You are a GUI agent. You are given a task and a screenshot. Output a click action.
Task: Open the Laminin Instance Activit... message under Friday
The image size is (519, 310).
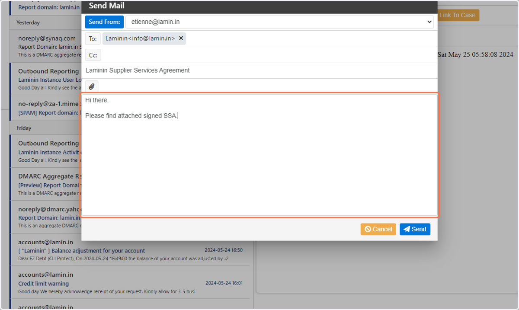[45, 152]
